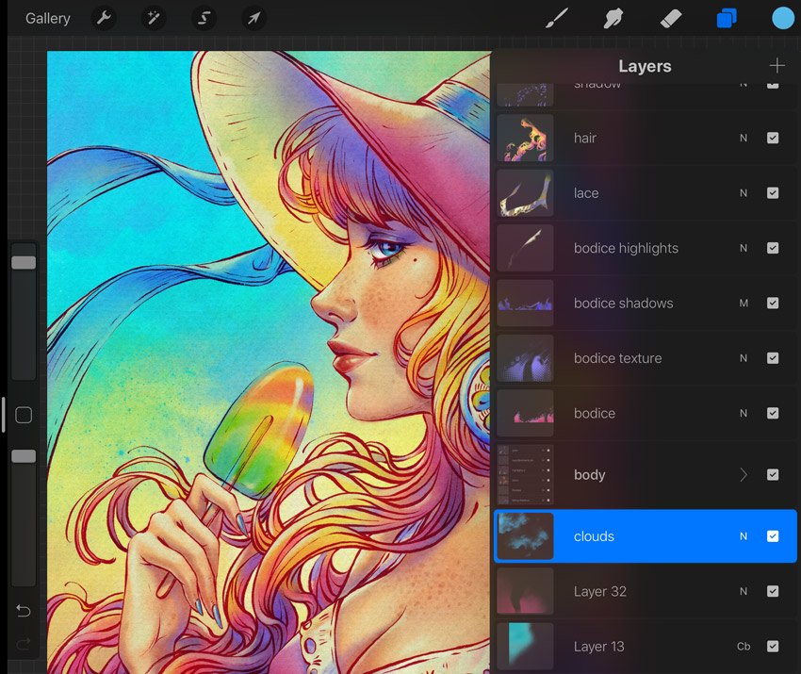The image size is (801, 674).
Task: Open blend mode for bodice shadows layer
Action: click(744, 304)
